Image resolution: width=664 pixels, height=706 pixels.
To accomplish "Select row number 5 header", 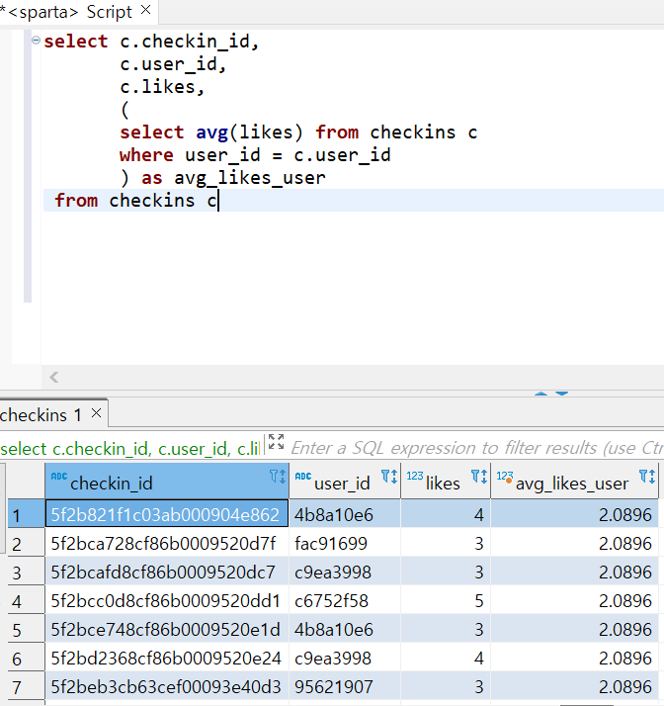I will [x=26, y=630].
